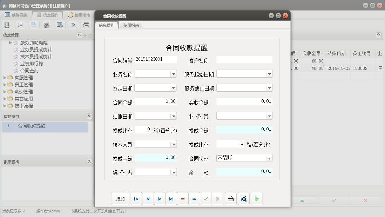Viewport: 385px width, 217px height.
Task: Open the 签定日期 date picker dropdown
Action: tap(173, 87)
